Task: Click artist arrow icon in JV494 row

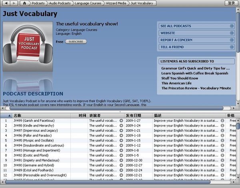Action: point(121,145)
